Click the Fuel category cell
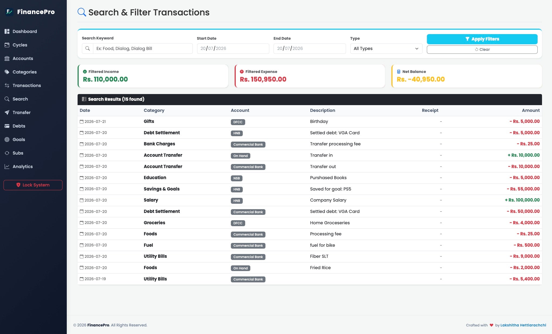This screenshot has height=334, width=552. 148,245
